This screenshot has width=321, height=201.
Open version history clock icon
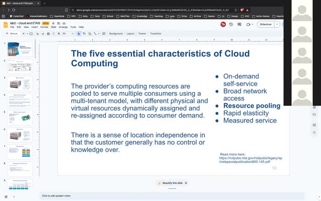pyautogui.click(x=231, y=24)
